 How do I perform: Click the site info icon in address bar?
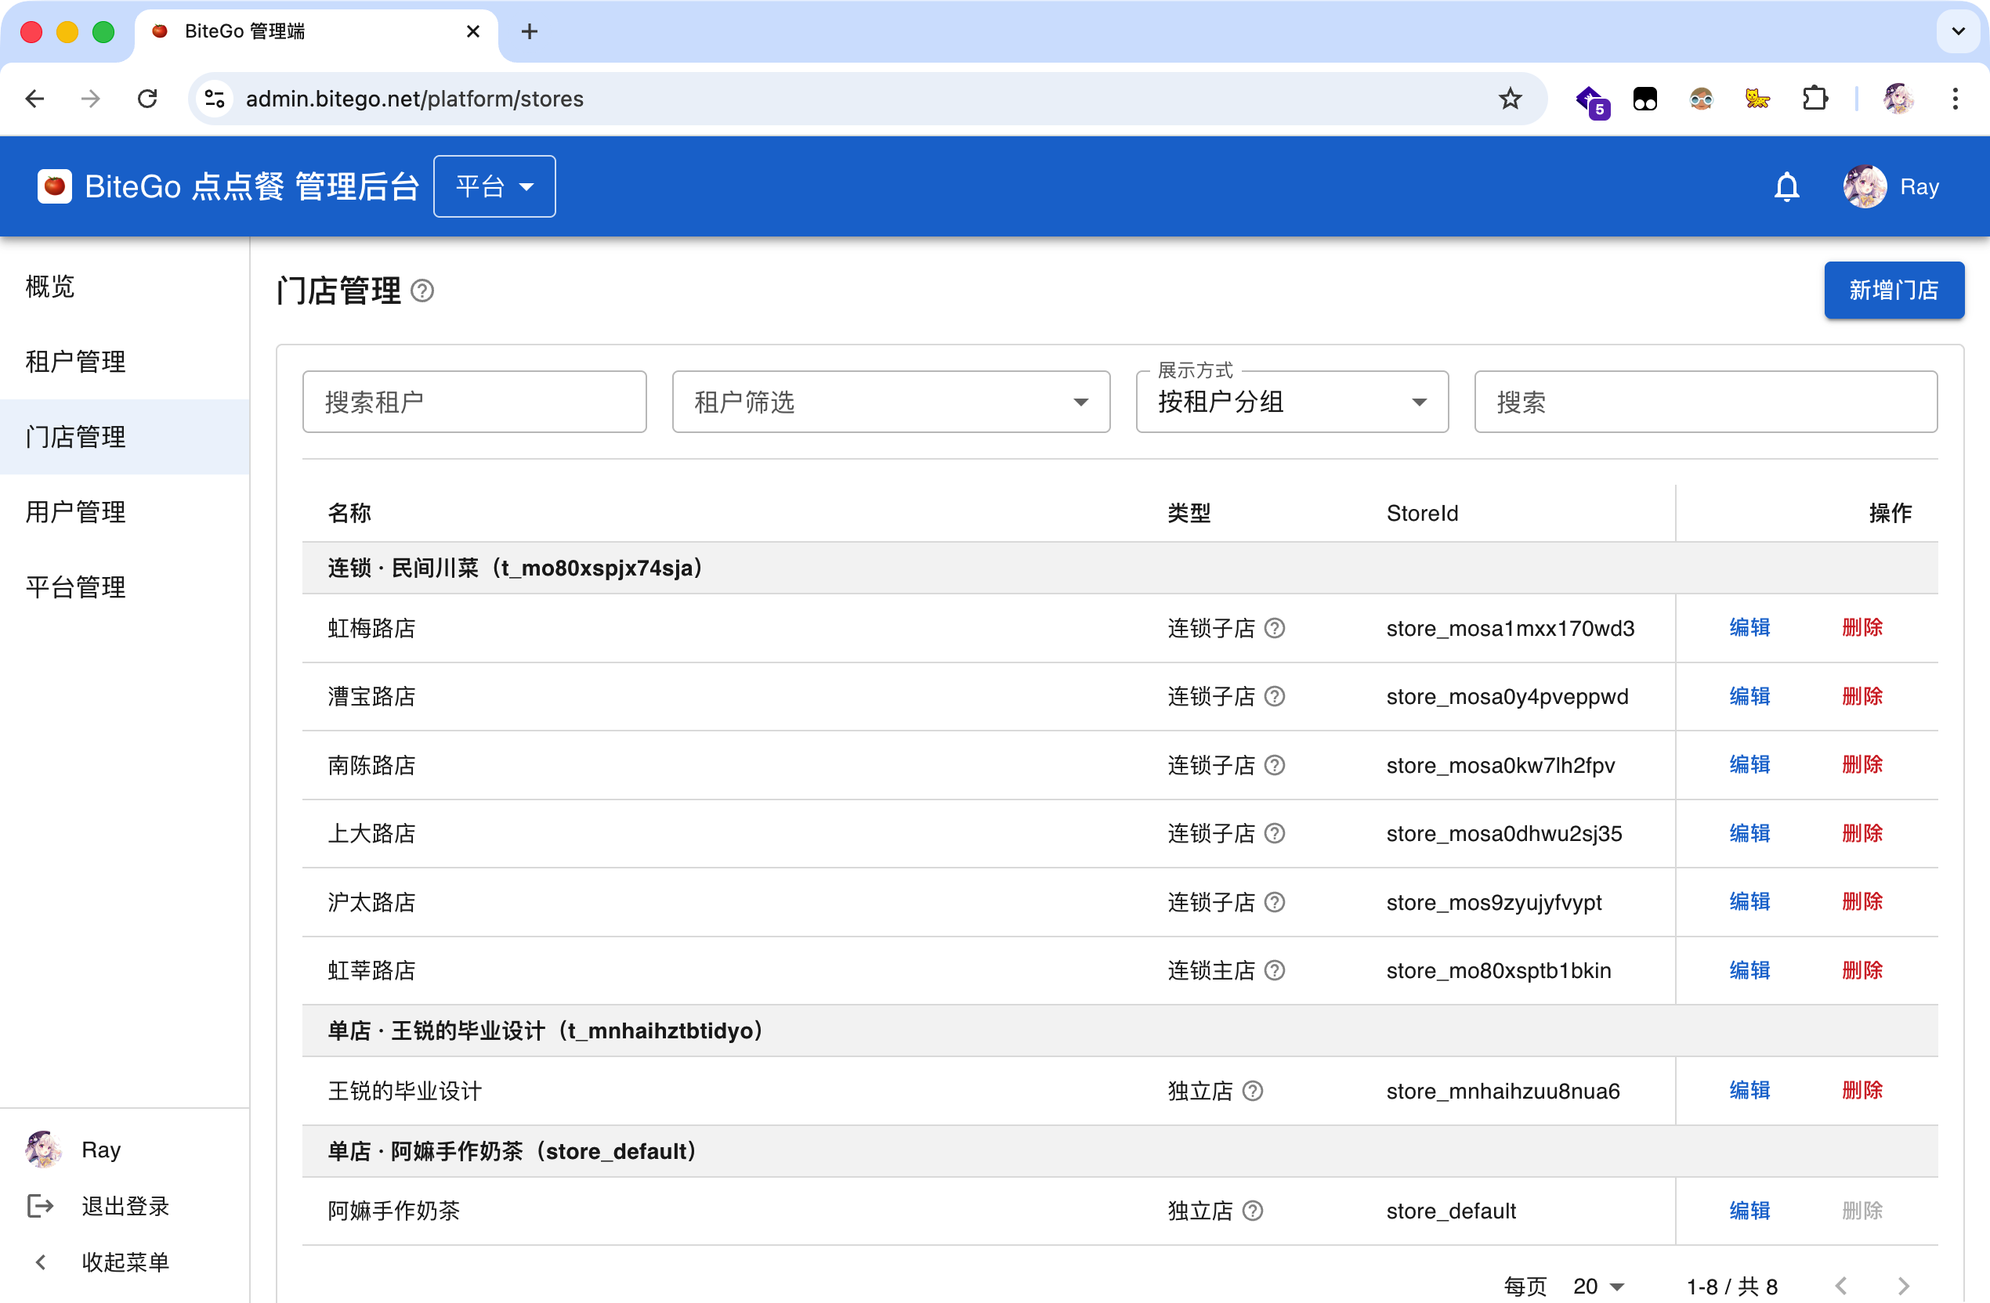click(215, 99)
